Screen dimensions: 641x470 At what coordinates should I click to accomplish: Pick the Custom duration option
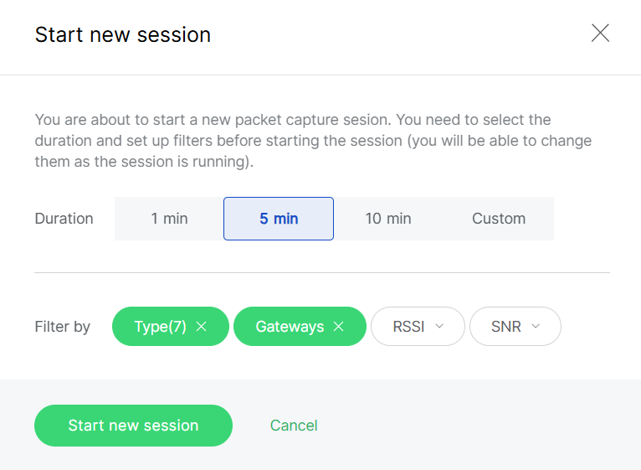point(499,219)
